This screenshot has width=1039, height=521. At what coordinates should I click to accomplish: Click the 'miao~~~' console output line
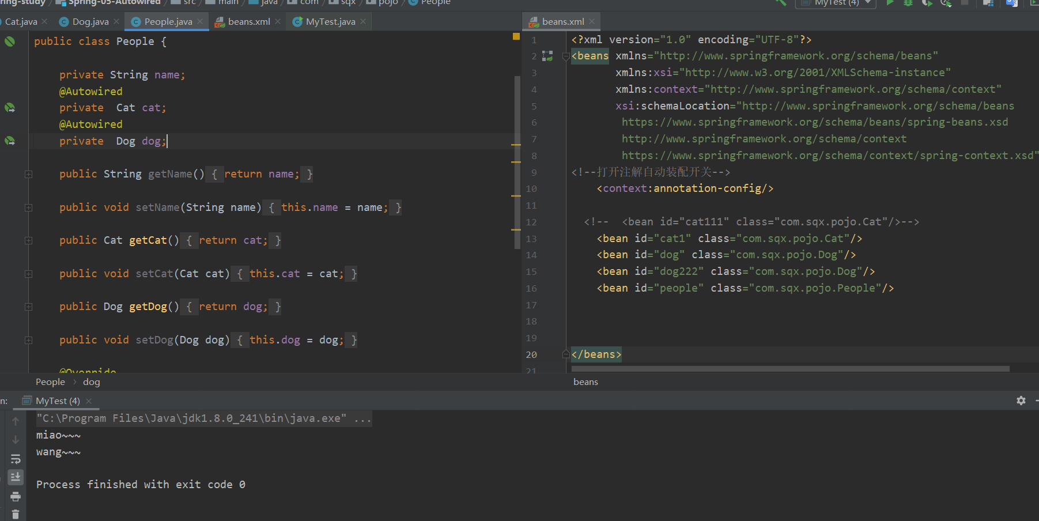point(58,435)
